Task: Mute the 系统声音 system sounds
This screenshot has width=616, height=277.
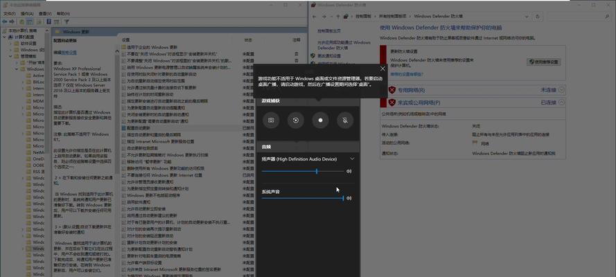Action: [349, 198]
